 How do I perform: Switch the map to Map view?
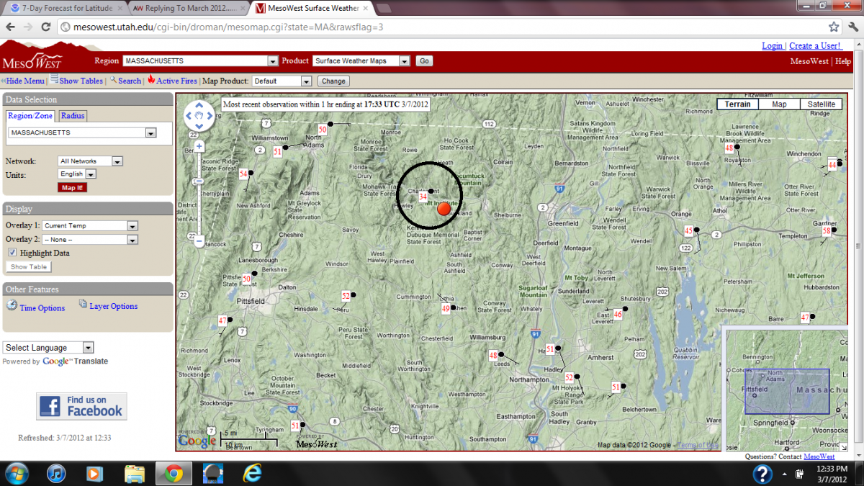tap(779, 104)
